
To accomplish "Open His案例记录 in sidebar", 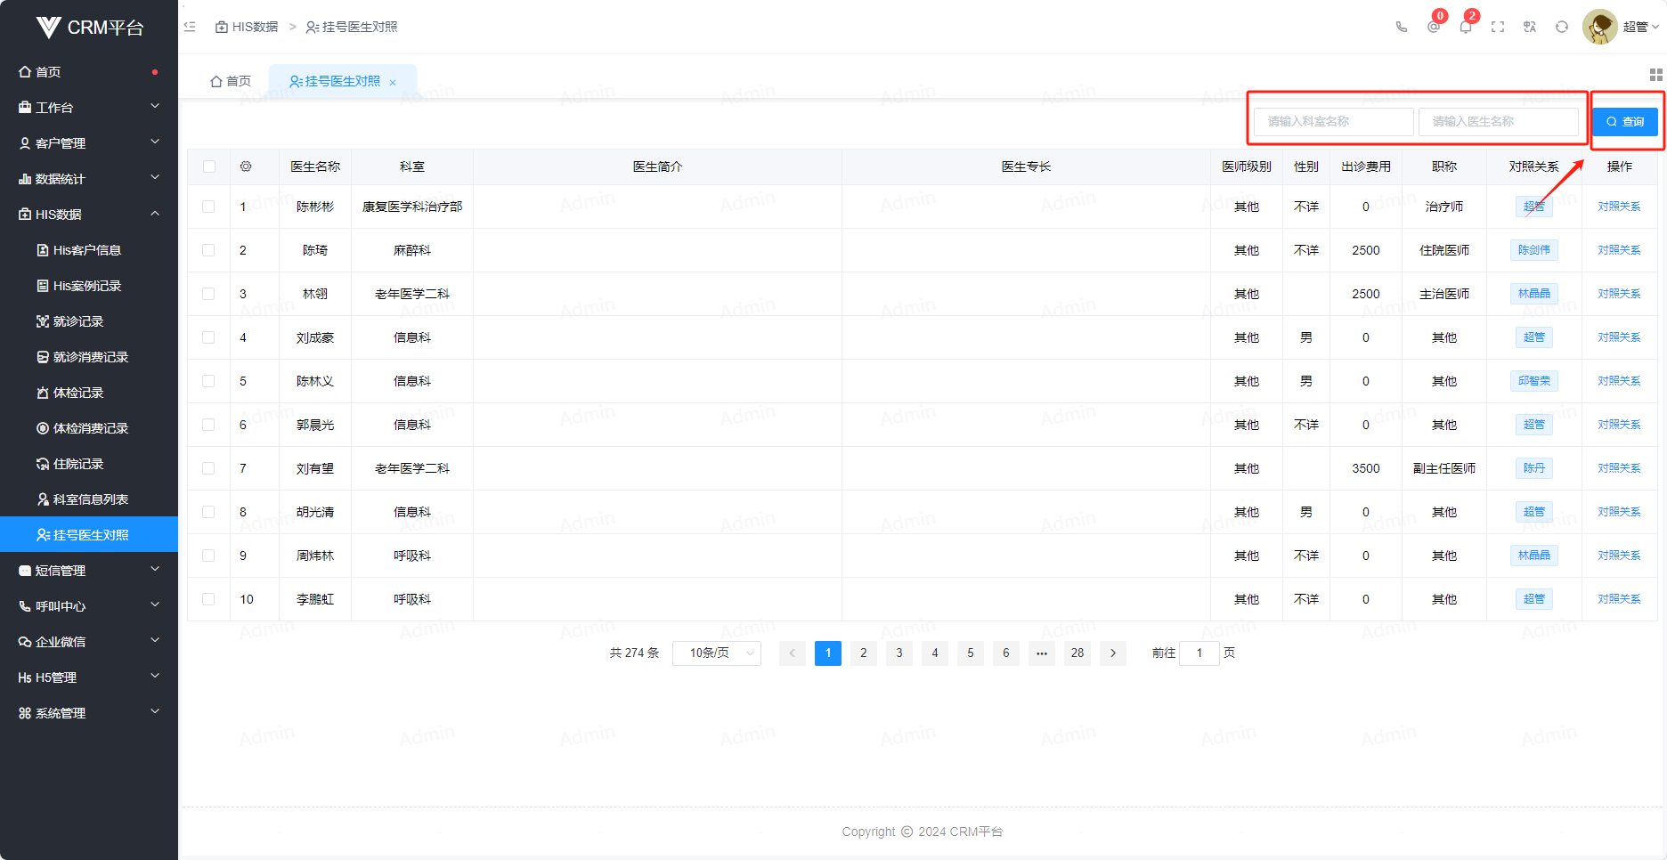I will coord(89,286).
